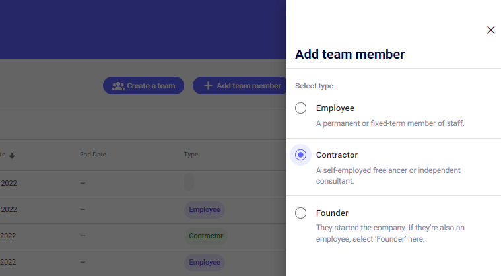Select the Employee radio button
This screenshot has width=501, height=276.
[x=301, y=108]
